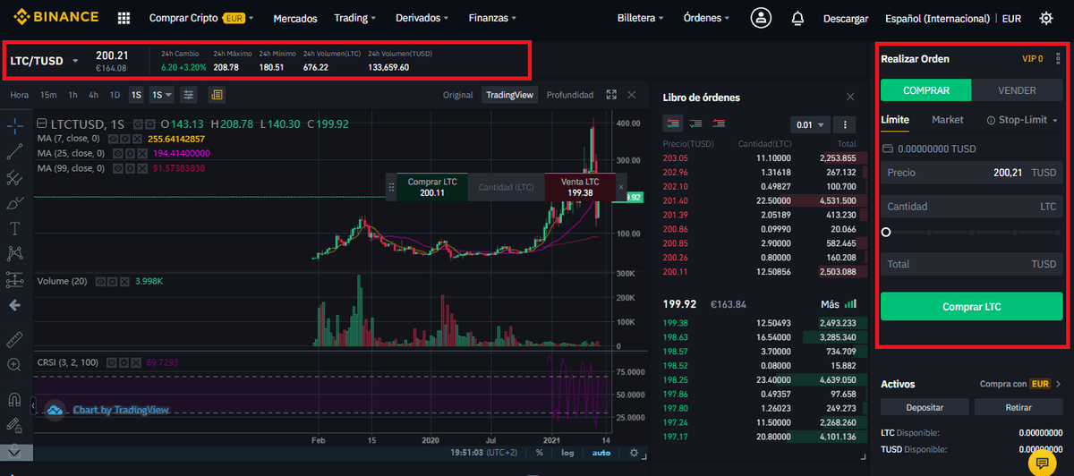The image size is (1074, 476).
Task: Switch order side to VENDER
Action: point(1017,90)
